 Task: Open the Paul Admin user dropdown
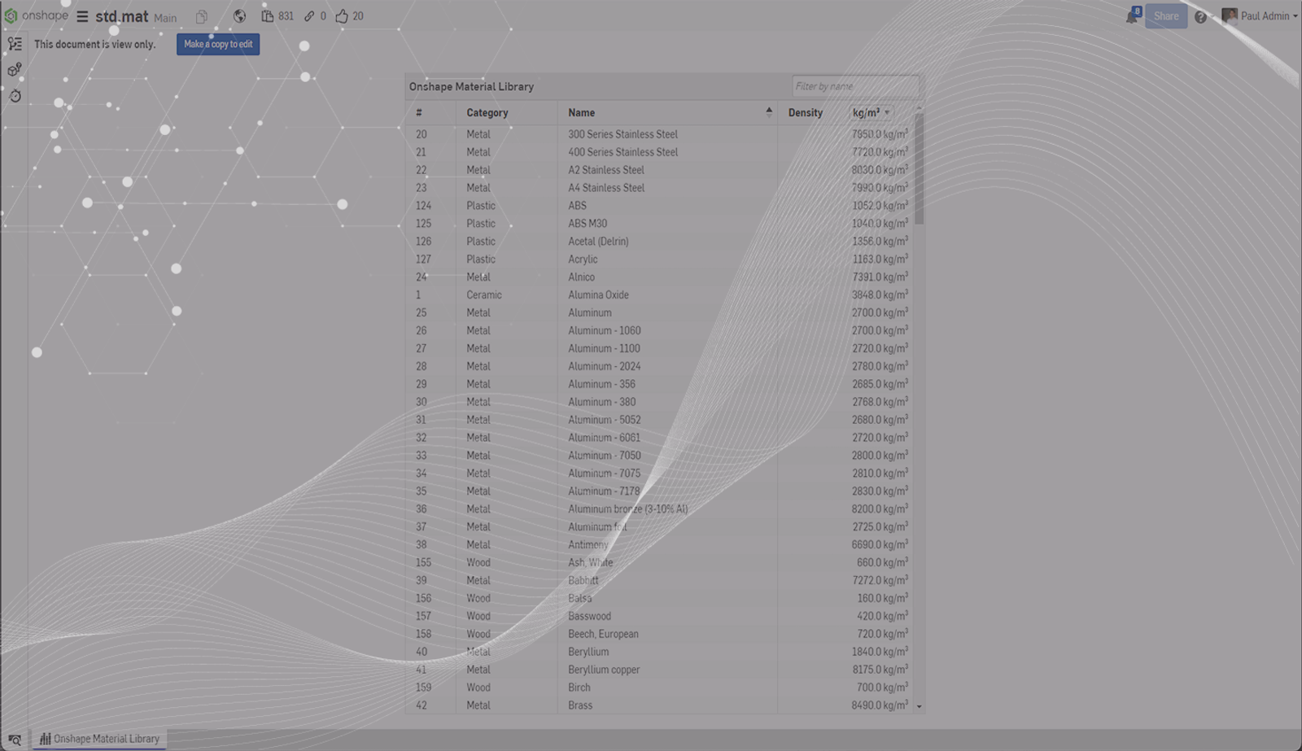[x=1259, y=16]
